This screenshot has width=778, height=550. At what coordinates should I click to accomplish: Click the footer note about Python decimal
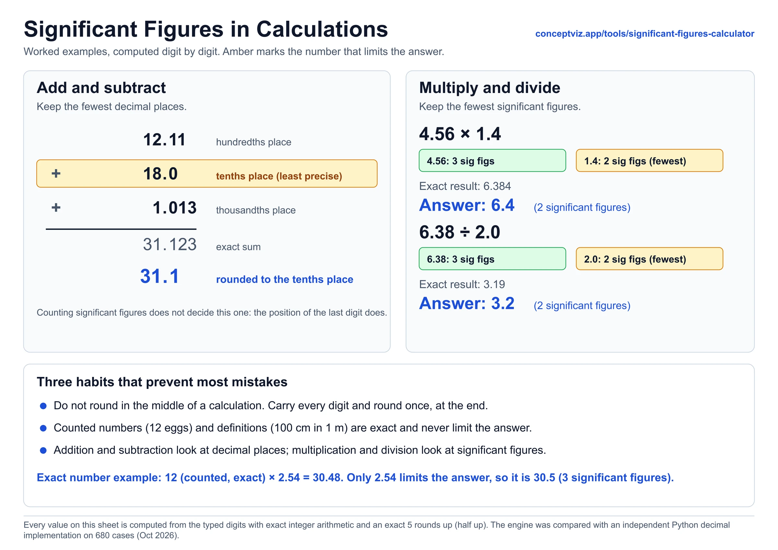pos(376,530)
